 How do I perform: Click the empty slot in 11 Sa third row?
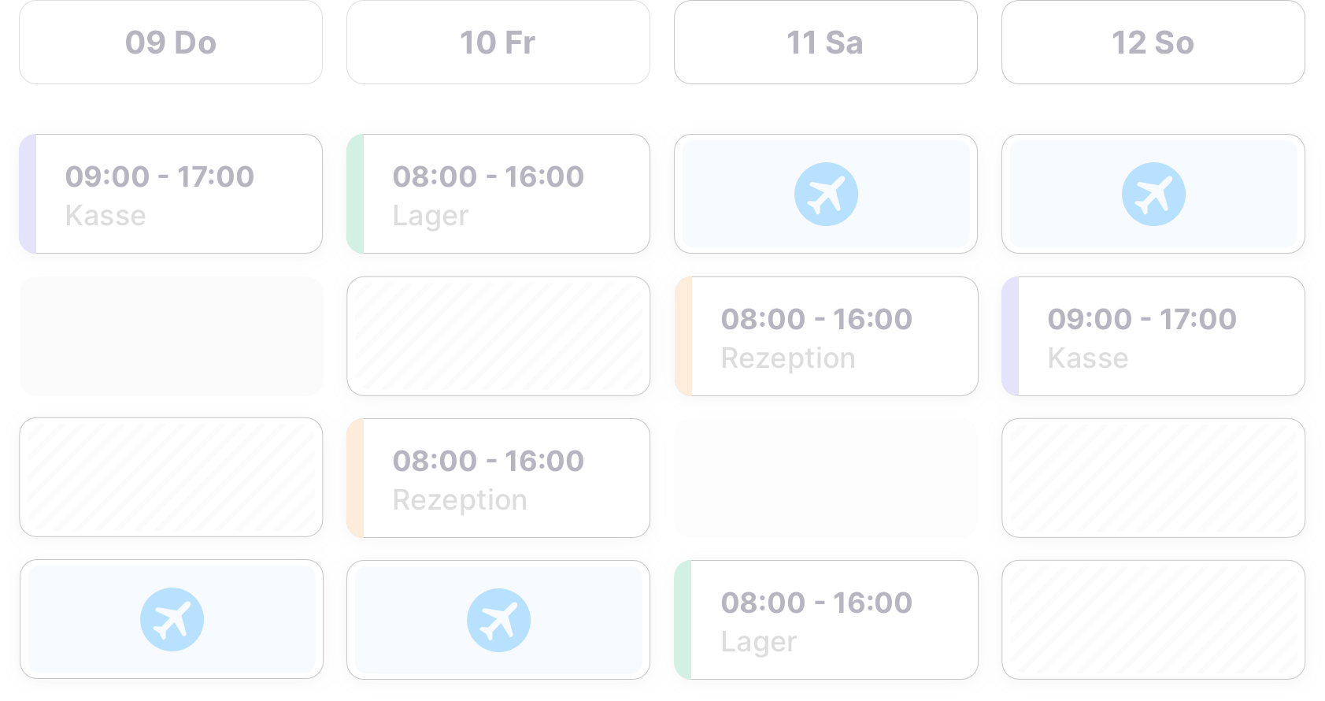coord(826,478)
